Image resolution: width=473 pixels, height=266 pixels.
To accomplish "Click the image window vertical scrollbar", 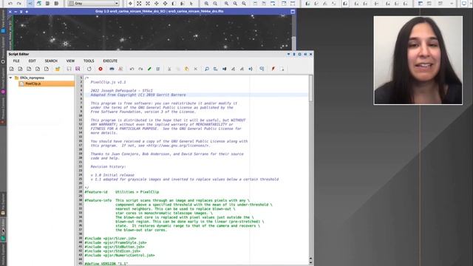I will point(294,33).
